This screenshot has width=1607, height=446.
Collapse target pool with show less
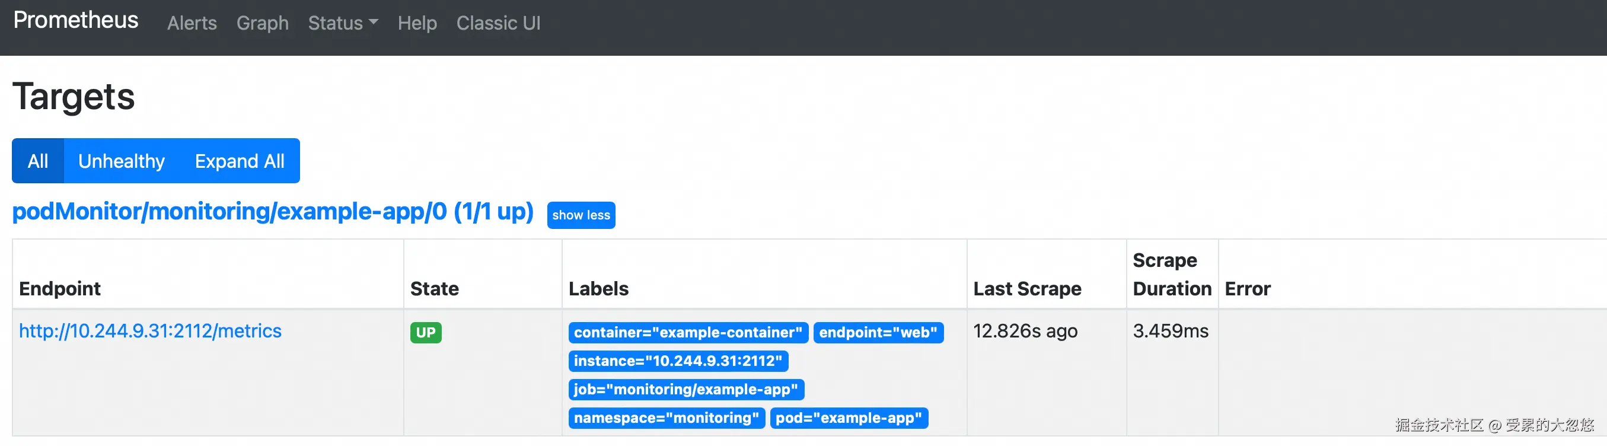(x=580, y=215)
